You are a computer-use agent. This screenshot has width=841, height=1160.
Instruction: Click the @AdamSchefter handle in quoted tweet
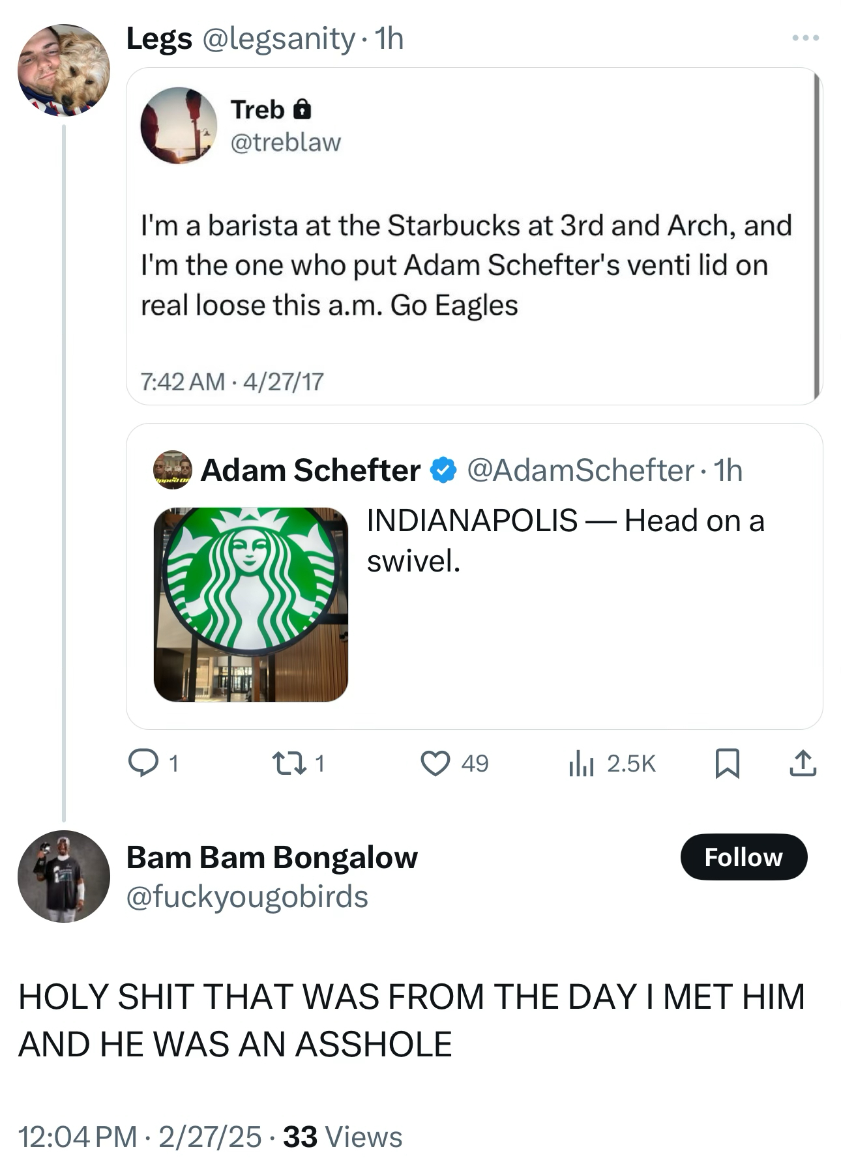(580, 470)
